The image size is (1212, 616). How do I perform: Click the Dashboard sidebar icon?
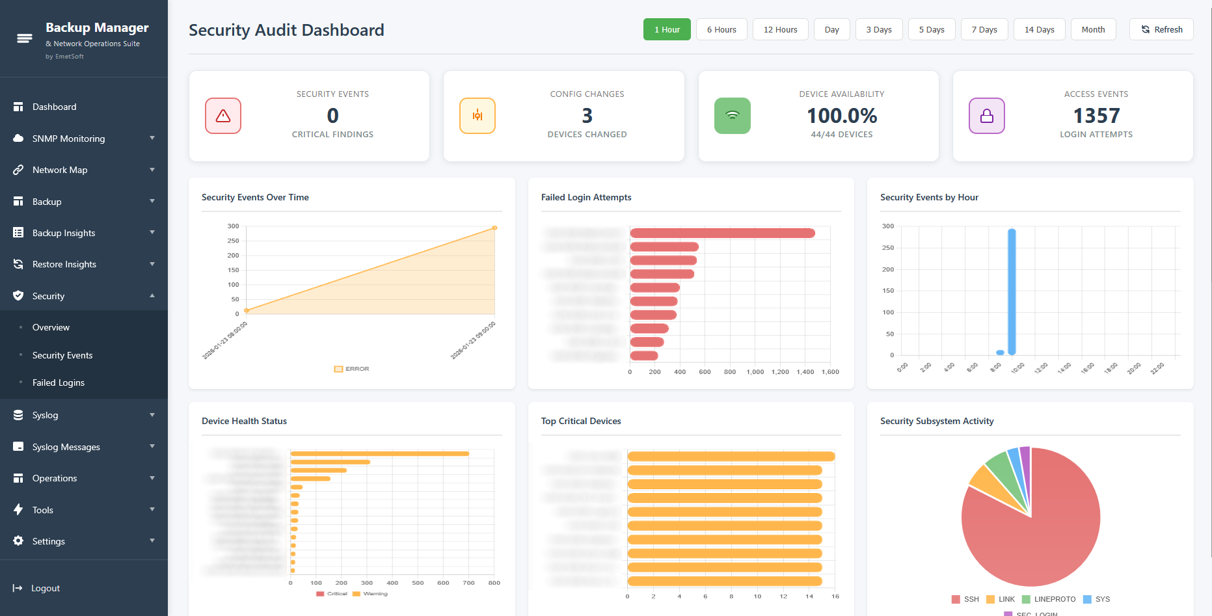click(18, 107)
